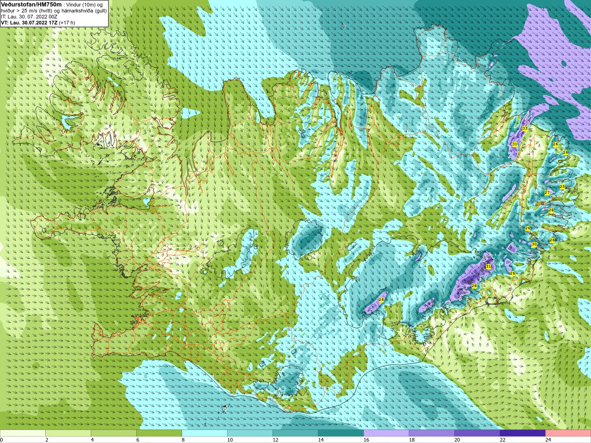Click the legend scale number "20"

tap(457, 440)
